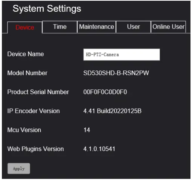Viewport: 192px width, 180px height.
Task: Click encoder version 4.41 Build20220125B
Action: click(x=112, y=111)
